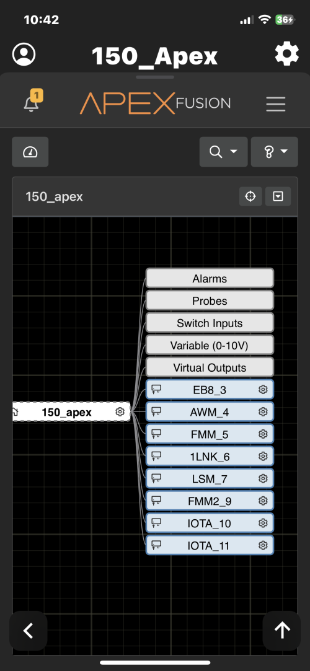Switch to the dashboard gauge view
310x671 pixels.
pyautogui.click(x=30, y=152)
